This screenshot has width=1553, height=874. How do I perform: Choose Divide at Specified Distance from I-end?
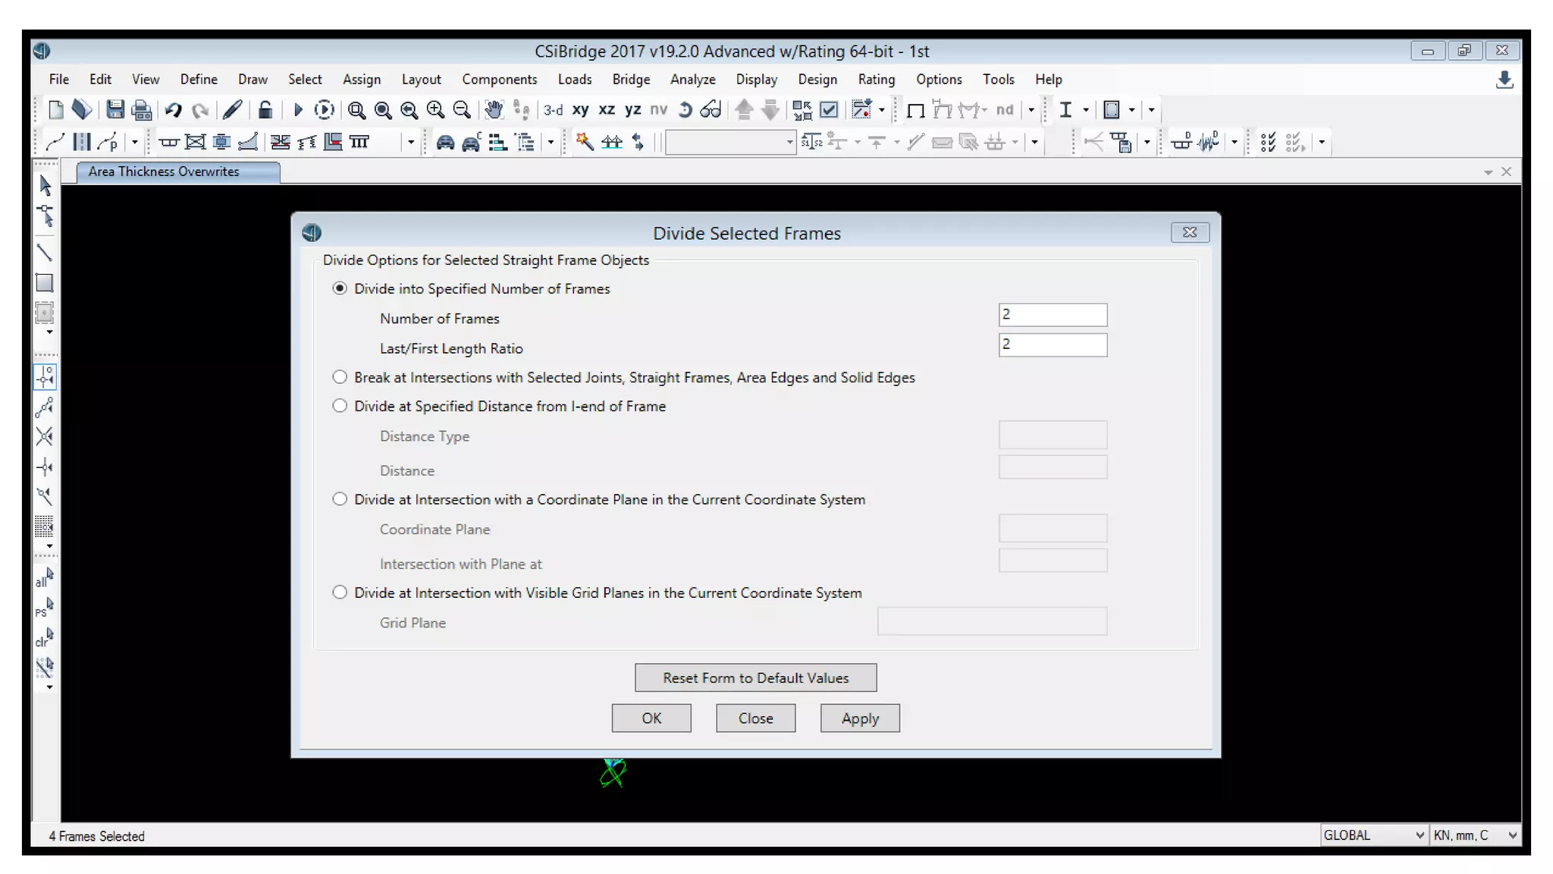340,406
